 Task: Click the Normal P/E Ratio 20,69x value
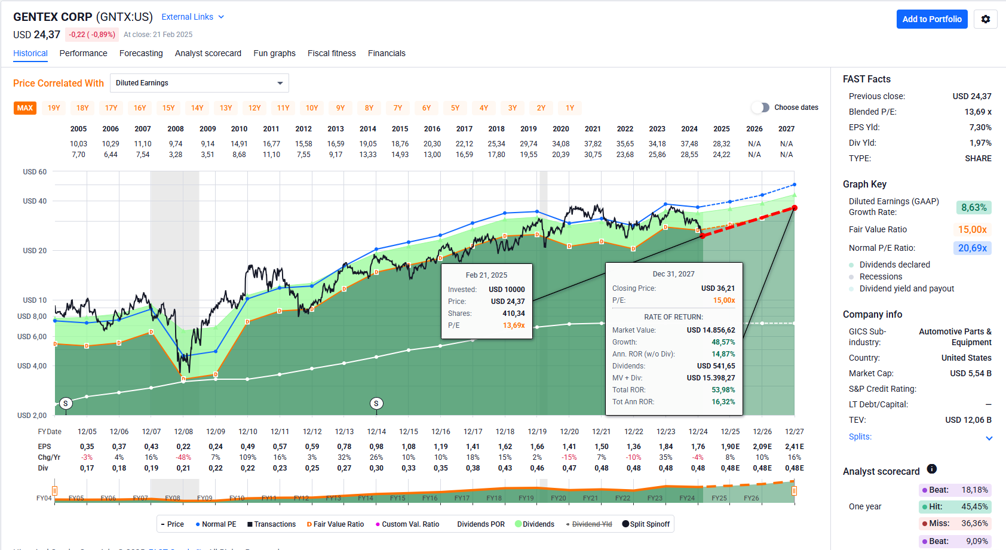[x=971, y=248]
